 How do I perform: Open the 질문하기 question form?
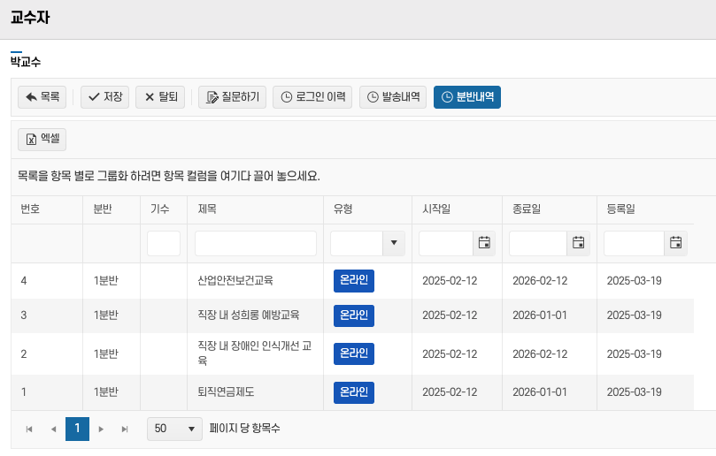[x=232, y=97]
